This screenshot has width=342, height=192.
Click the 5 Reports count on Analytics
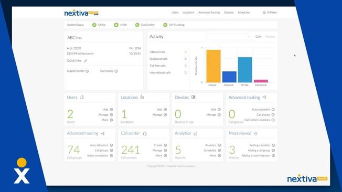pos(178,150)
